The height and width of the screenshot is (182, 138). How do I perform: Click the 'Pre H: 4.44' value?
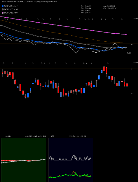86,8
